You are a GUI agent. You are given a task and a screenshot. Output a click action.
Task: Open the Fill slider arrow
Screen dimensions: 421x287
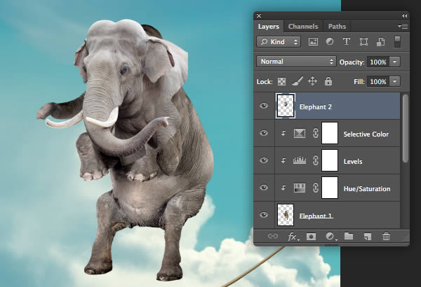[394, 81]
